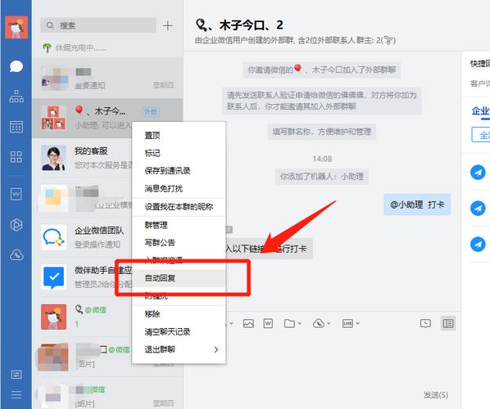Click the status 休假充电中 text
This screenshot has width=490, height=409.
pos(80,47)
